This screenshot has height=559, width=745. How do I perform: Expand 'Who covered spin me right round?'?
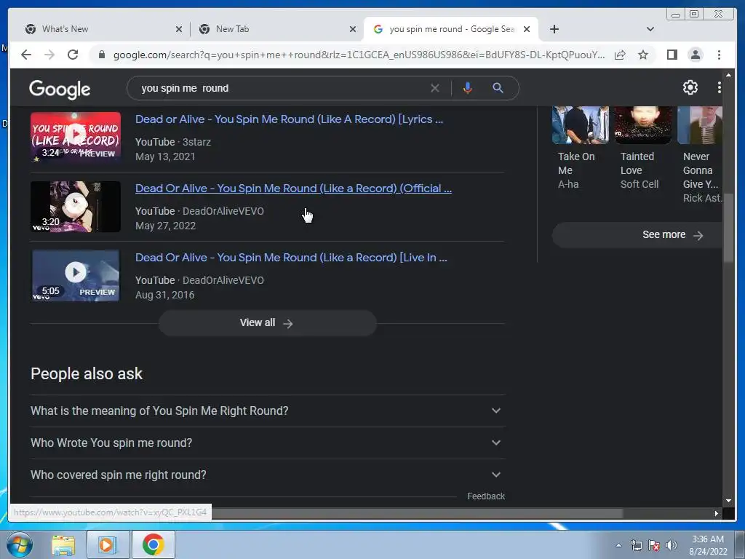pyautogui.click(x=267, y=475)
